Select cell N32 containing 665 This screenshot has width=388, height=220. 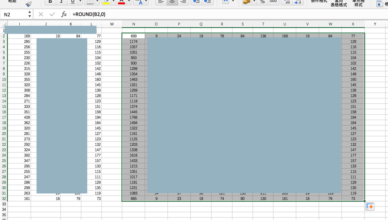coord(133,198)
